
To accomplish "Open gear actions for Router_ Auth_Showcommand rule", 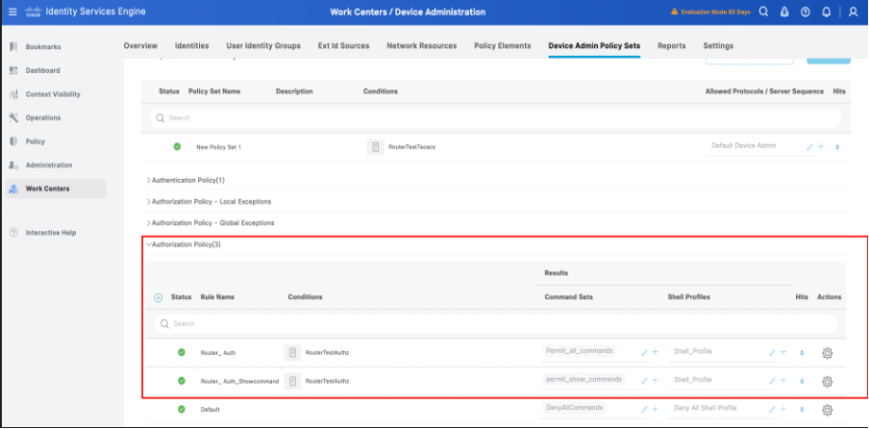I will [827, 381].
